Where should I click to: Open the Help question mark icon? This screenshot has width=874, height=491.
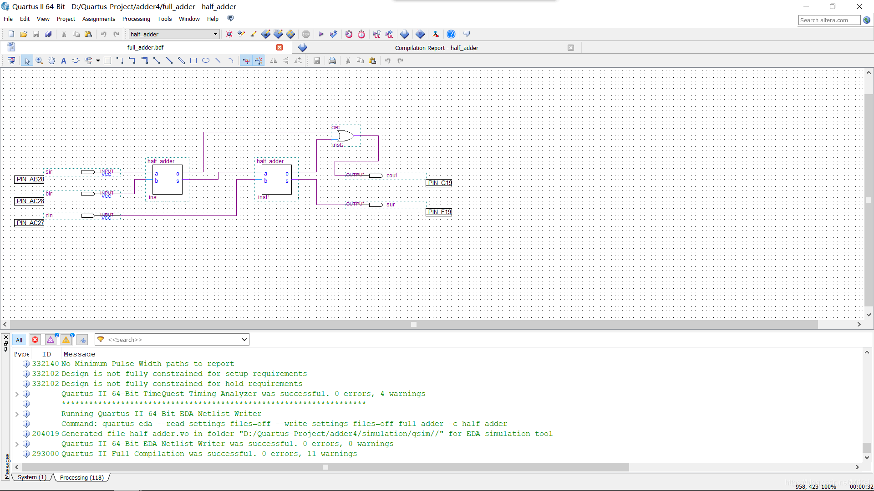[451, 34]
